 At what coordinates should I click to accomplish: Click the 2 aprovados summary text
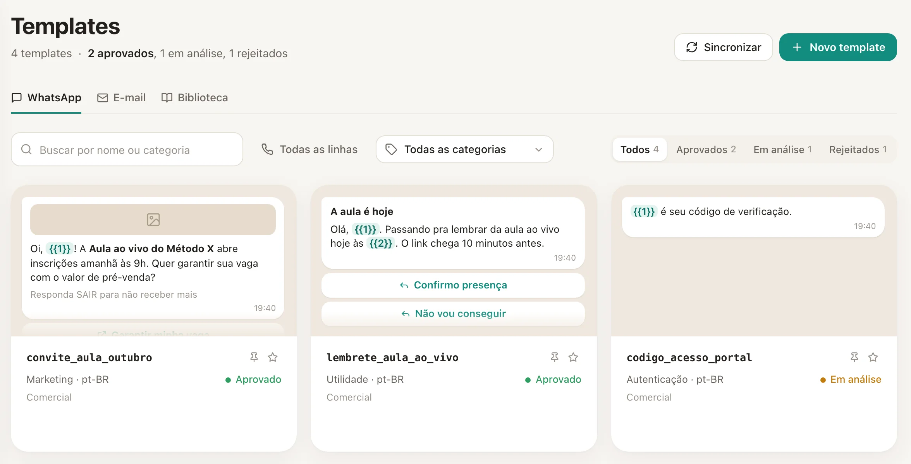click(x=121, y=53)
